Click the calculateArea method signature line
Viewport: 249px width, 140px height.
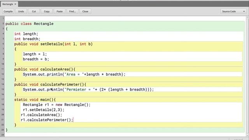click(45, 69)
